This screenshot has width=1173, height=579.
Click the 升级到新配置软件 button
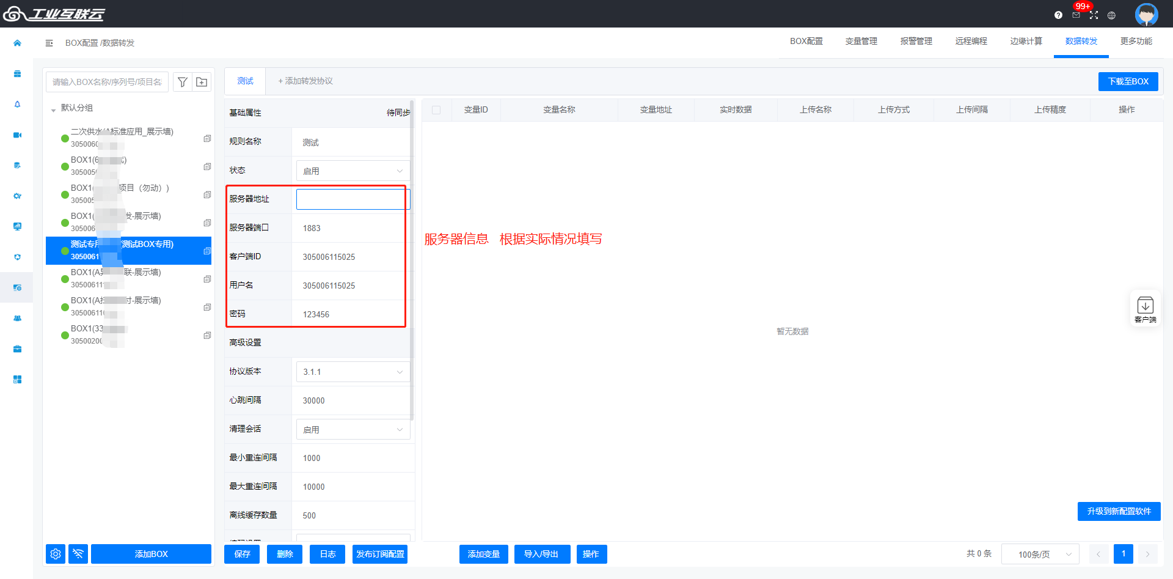pyautogui.click(x=1119, y=511)
